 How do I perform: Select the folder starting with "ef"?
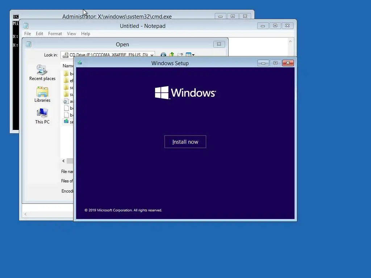click(x=68, y=81)
